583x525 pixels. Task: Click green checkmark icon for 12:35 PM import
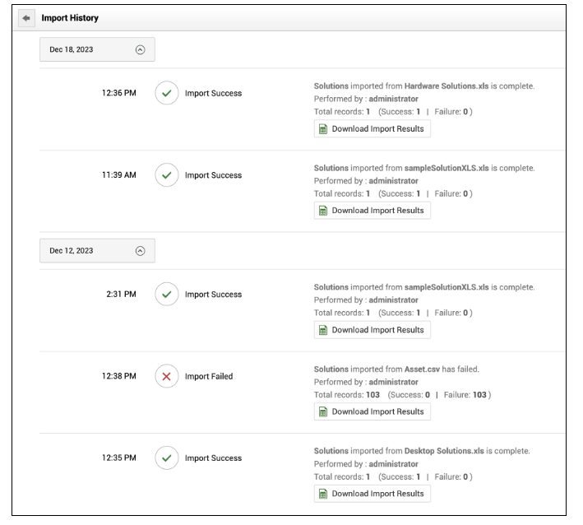[167, 458]
